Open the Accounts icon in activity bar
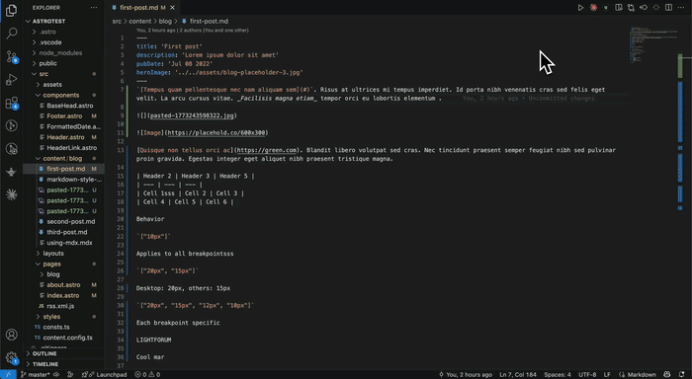 pos(12,335)
